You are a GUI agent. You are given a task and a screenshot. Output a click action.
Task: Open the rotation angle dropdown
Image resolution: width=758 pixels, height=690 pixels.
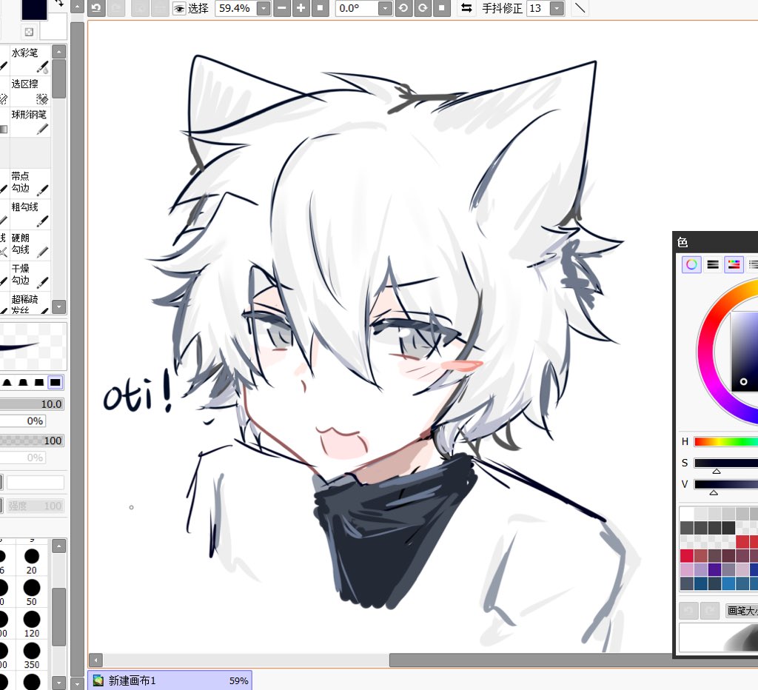click(385, 8)
